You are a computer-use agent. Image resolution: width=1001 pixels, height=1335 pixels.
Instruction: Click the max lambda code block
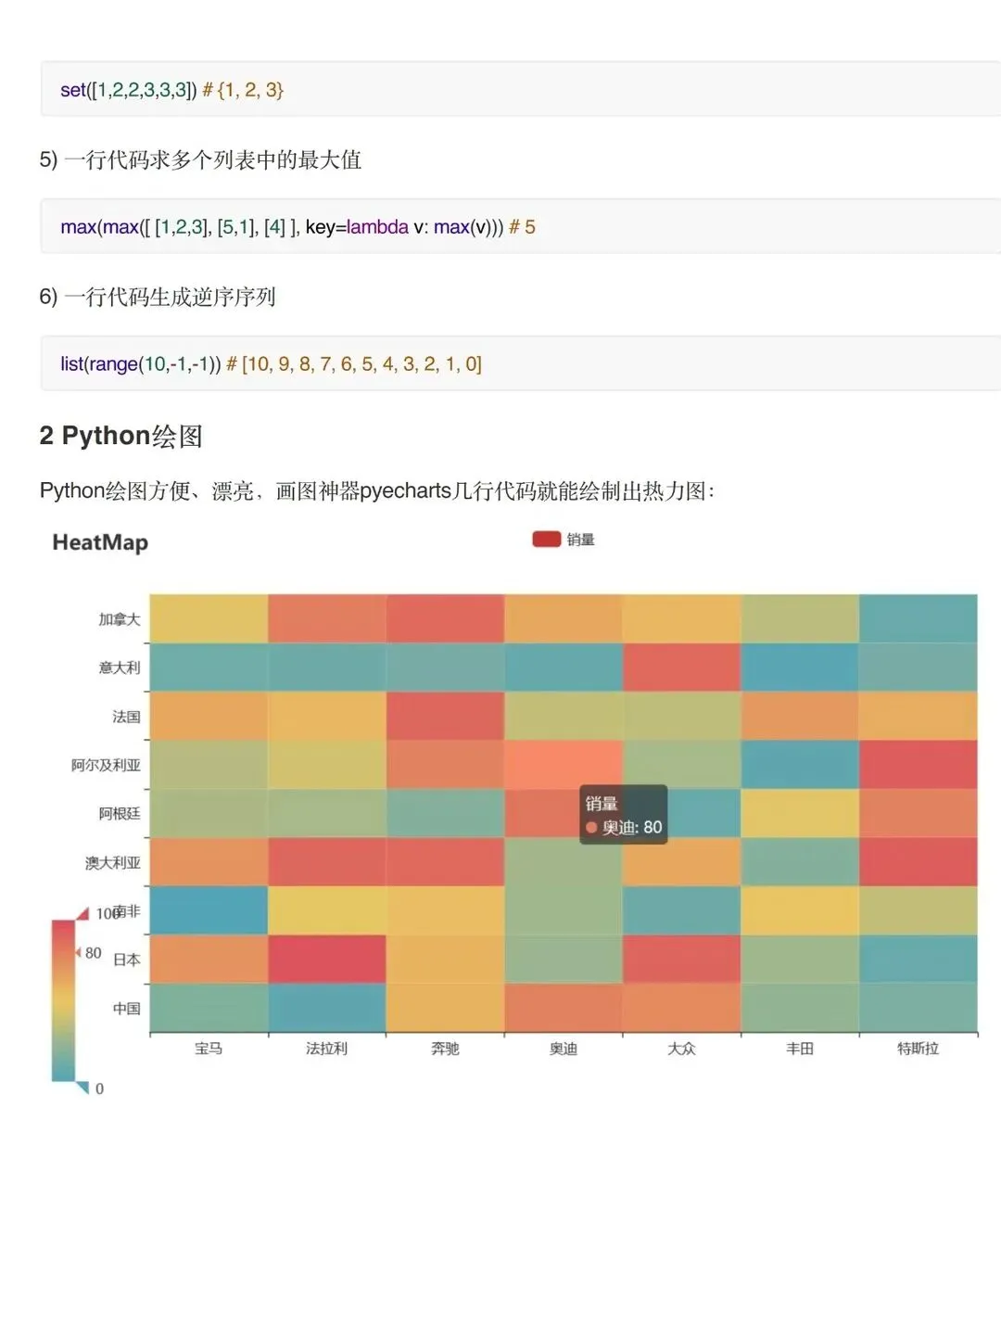pyautogui.click(x=521, y=226)
